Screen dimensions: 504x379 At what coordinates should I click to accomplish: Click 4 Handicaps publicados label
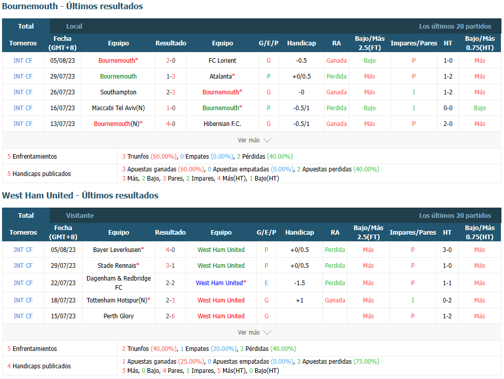39,366
